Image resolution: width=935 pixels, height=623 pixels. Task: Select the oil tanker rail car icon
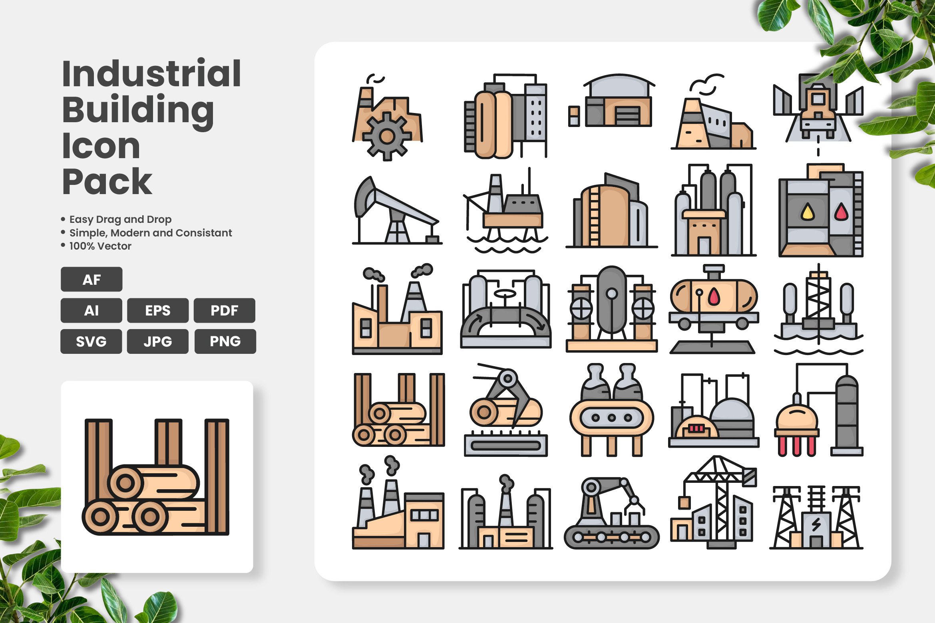[714, 309]
